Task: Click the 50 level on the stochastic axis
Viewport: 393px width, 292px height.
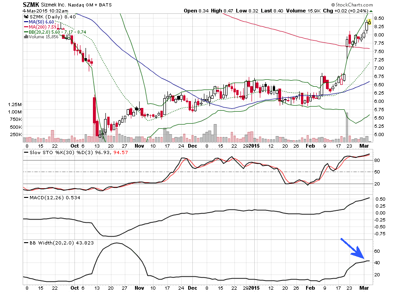Action: pyautogui.click(x=377, y=172)
